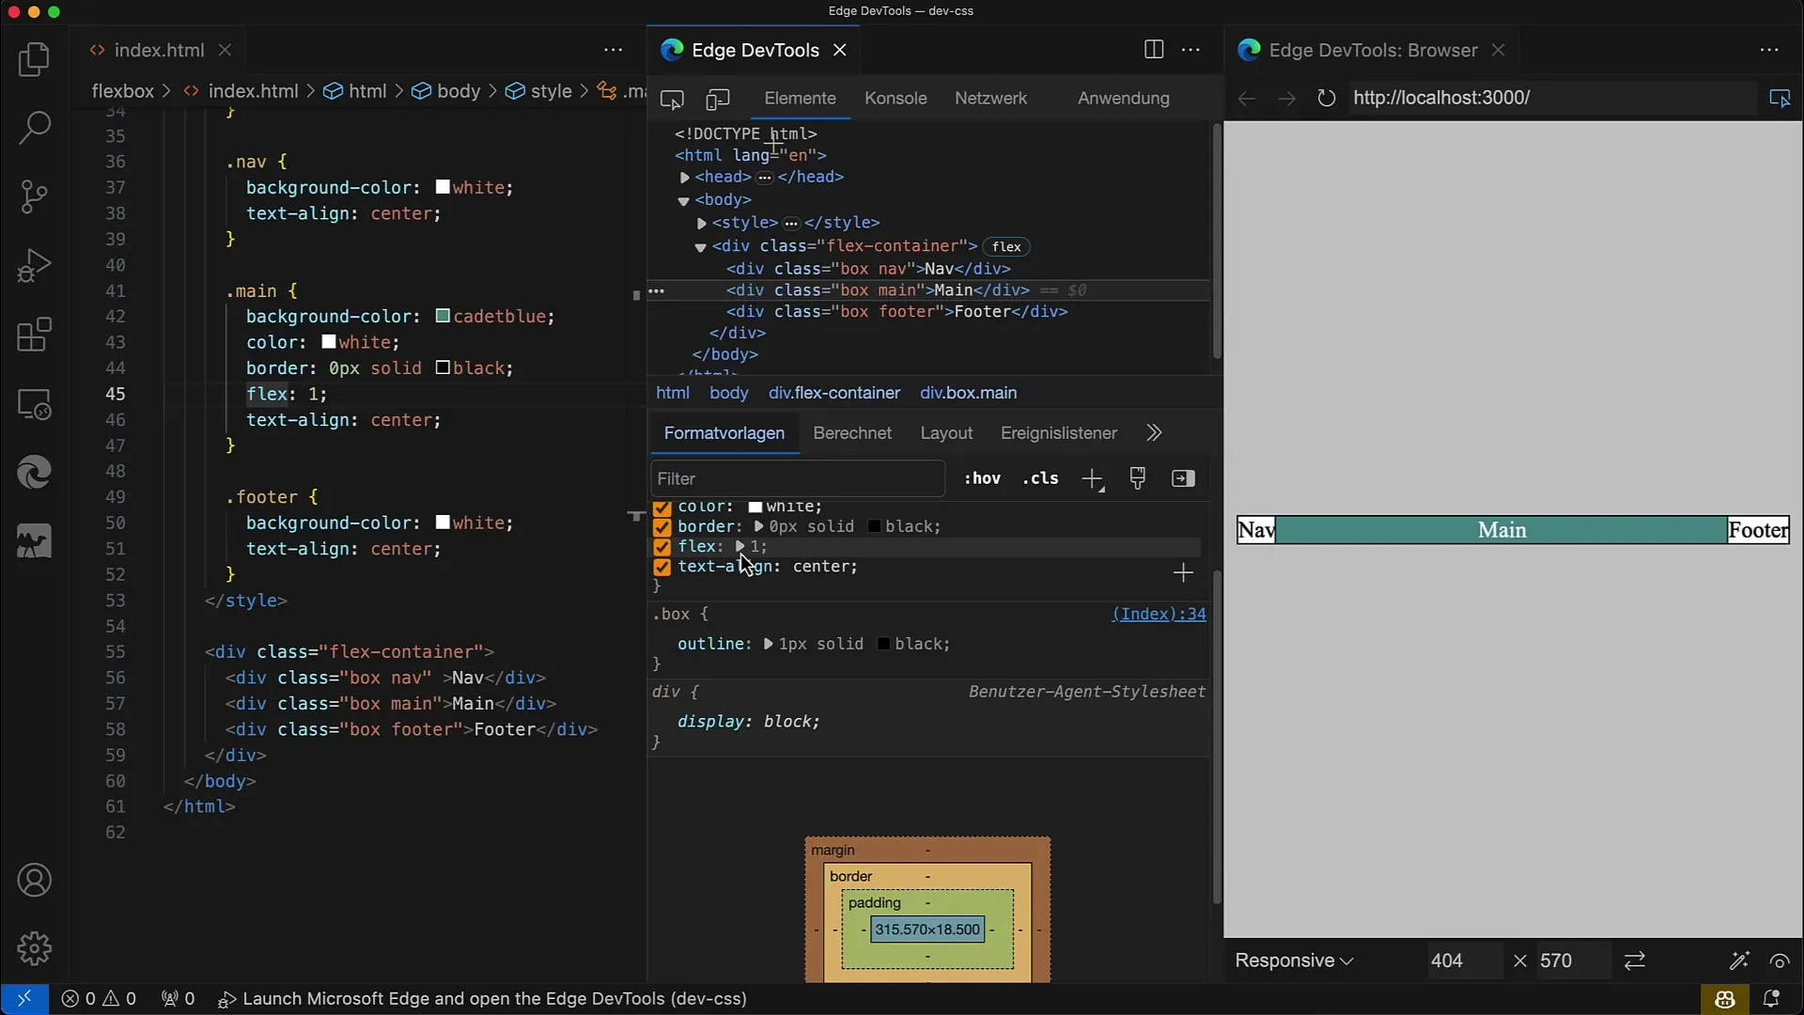Open the Run and Debug view

coord(34,265)
